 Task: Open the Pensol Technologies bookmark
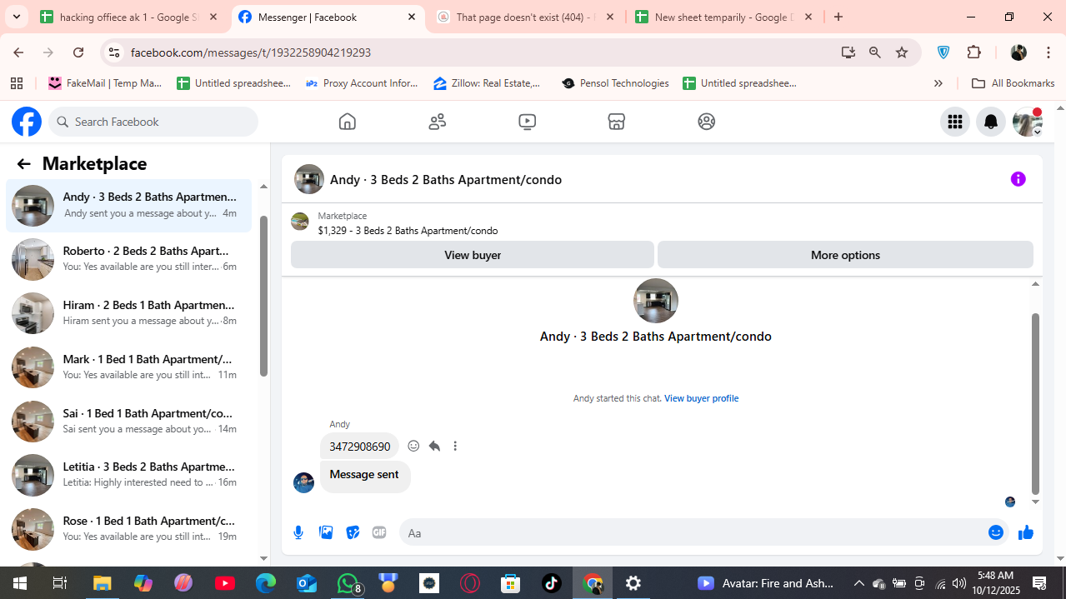(615, 83)
